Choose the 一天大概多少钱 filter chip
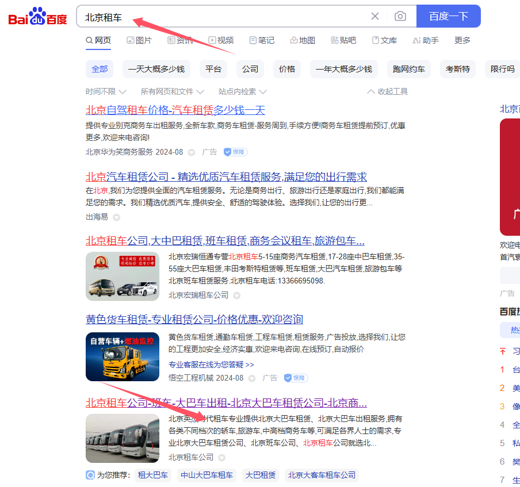The width and height of the screenshot is (520, 487). 156,69
